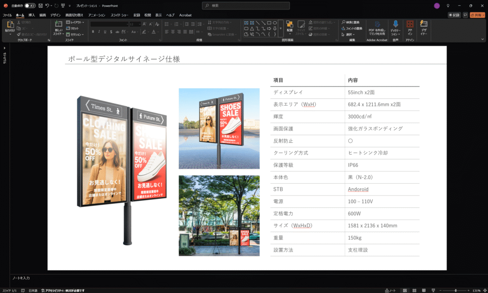This screenshot has height=293, width=488.
Task: Toggle the AutoSave (自動保存) switch
Action: click(x=30, y=6)
